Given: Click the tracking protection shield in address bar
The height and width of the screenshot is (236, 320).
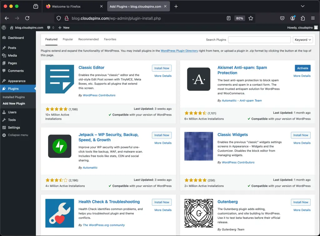Looking at the screenshot, I should (x=59, y=18).
